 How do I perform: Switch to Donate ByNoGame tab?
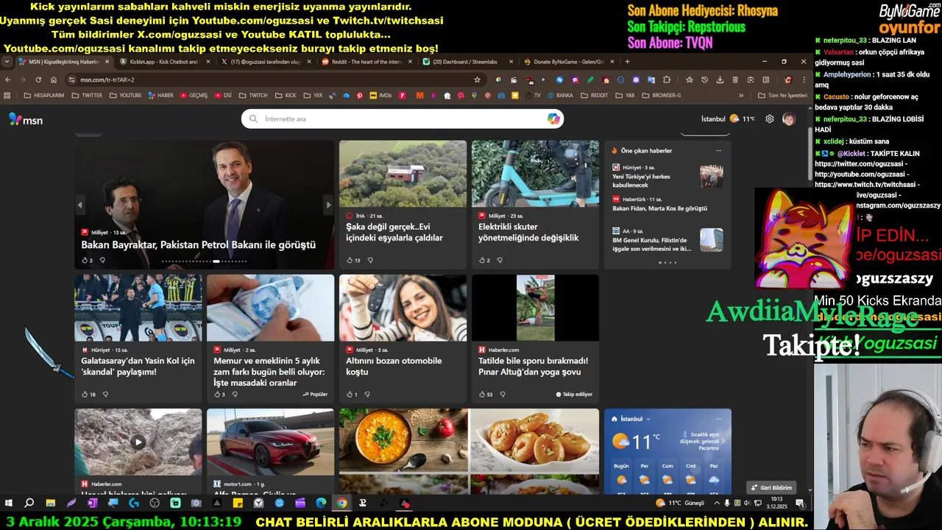[x=568, y=62]
